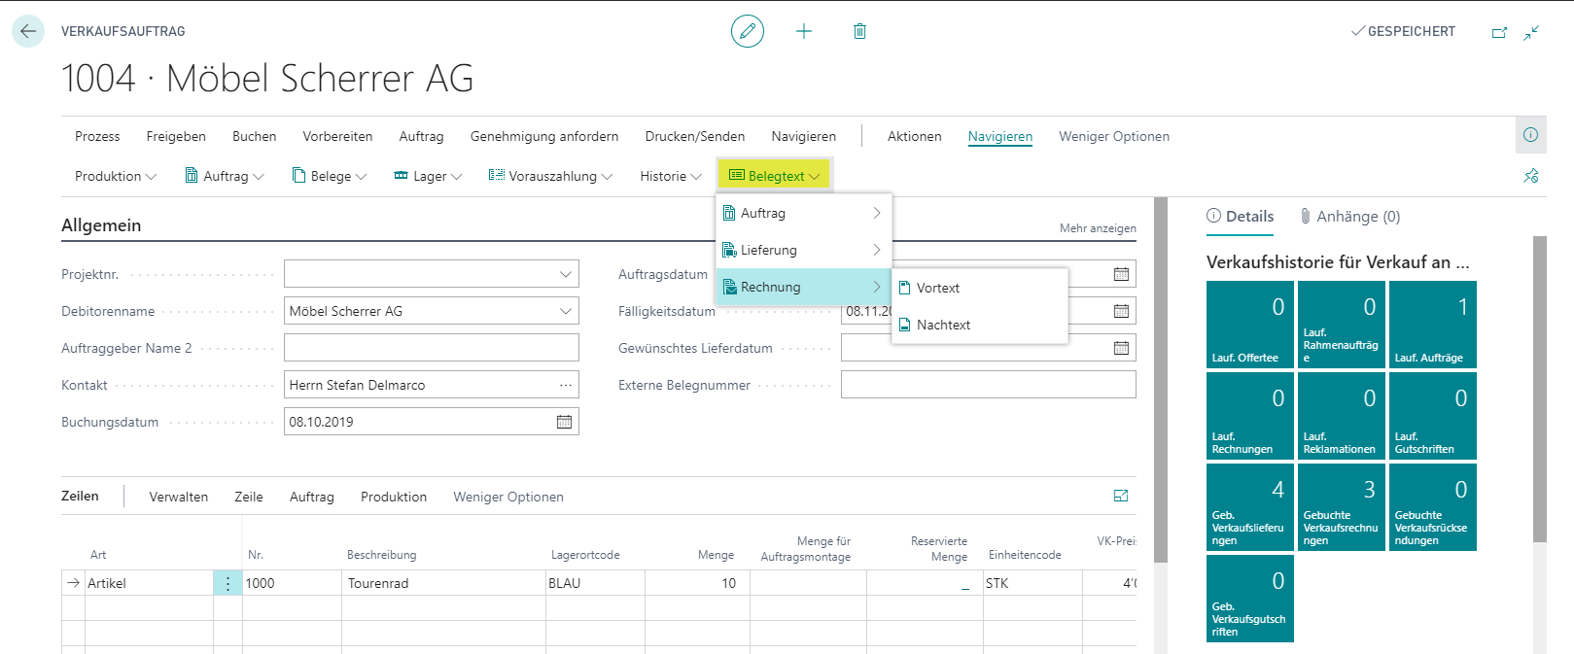Switch to the Details FactBox tab
This screenshot has height=654, width=1574.
[1241, 216]
